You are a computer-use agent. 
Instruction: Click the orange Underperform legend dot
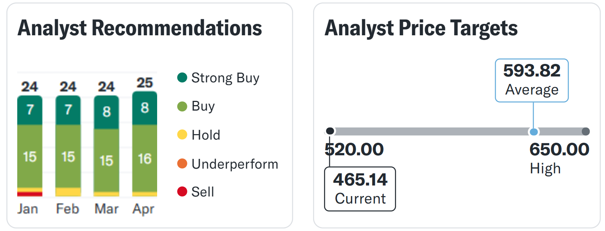click(x=182, y=164)
